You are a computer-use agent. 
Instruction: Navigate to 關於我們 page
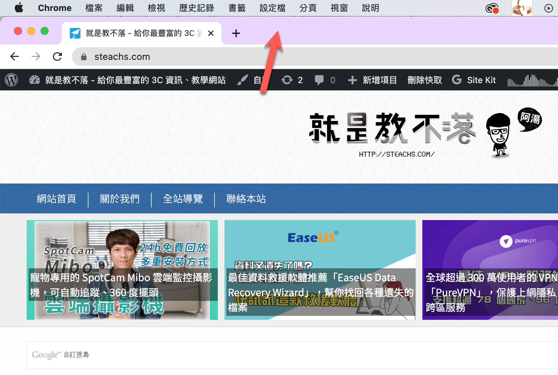120,199
